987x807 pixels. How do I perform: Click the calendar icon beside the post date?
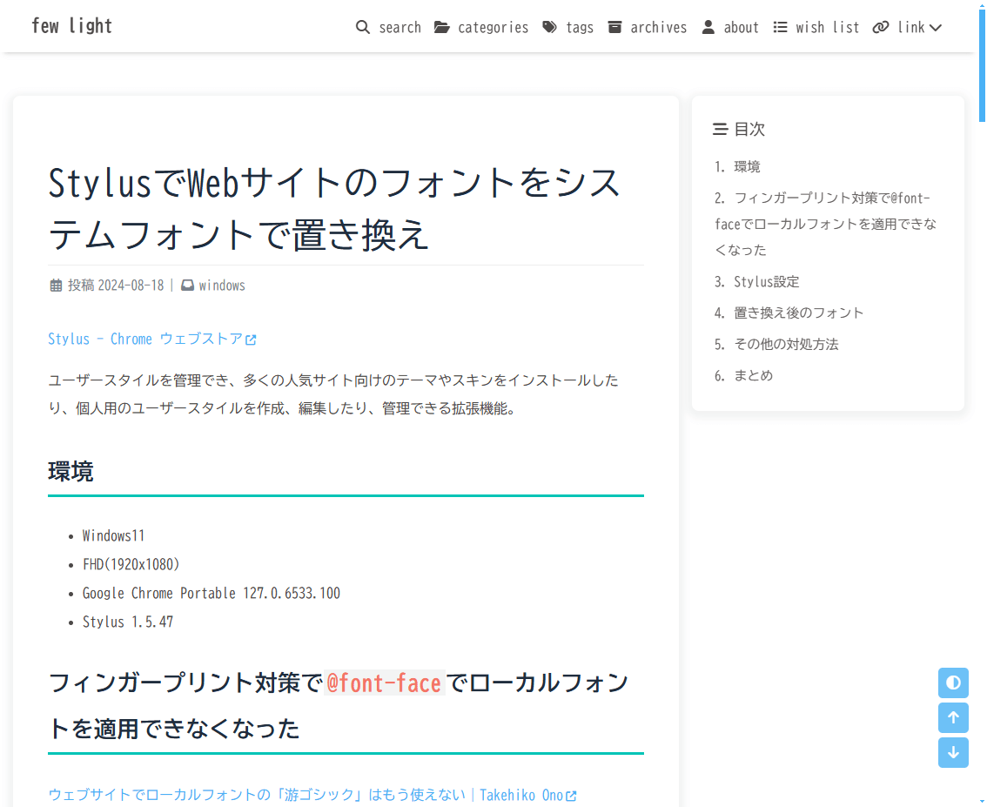pyautogui.click(x=56, y=285)
